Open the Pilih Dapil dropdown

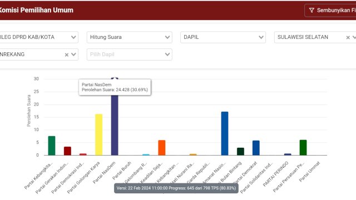(130, 54)
